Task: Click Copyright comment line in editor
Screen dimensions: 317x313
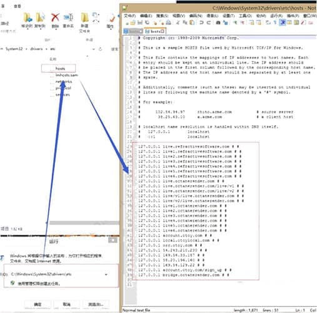Action: [189, 38]
